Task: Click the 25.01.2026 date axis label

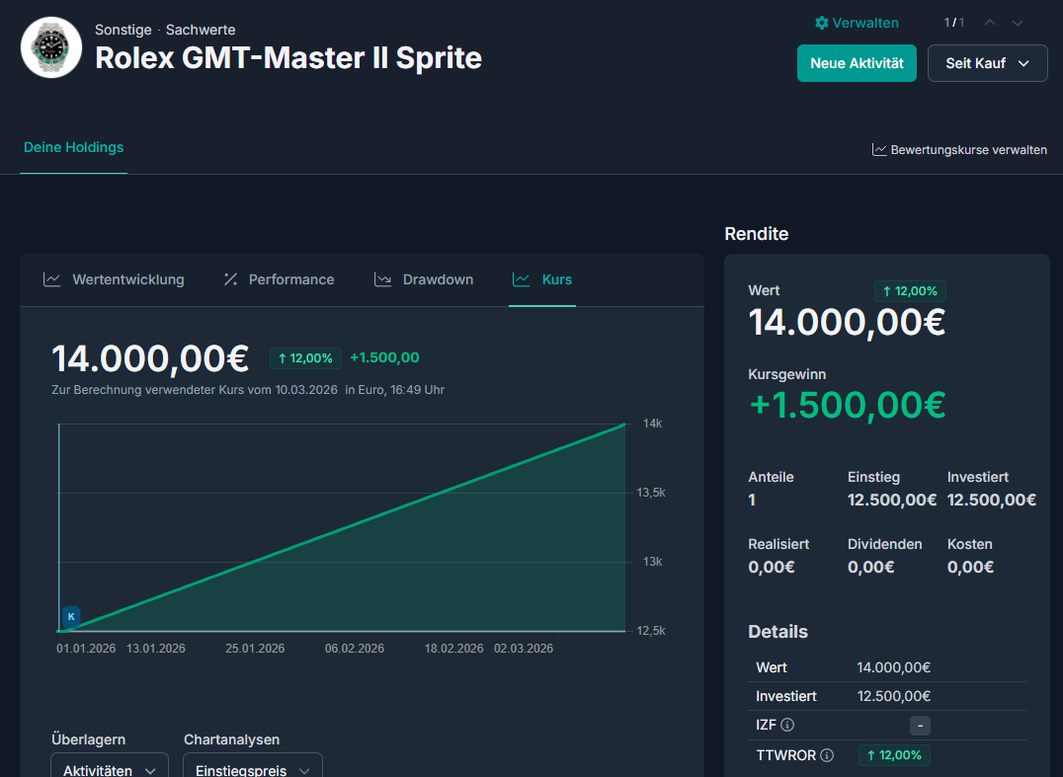Action: click(x=255, y=649)
